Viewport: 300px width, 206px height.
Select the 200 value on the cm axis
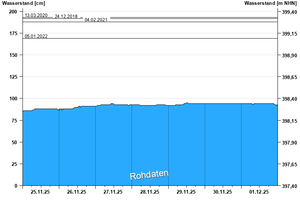tap(13, 12)
